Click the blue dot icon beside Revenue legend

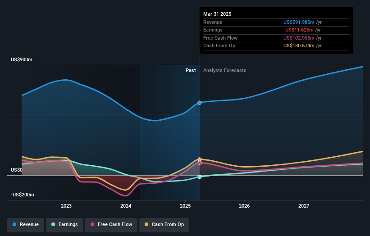pyautogui.click(x=14, y=224)
